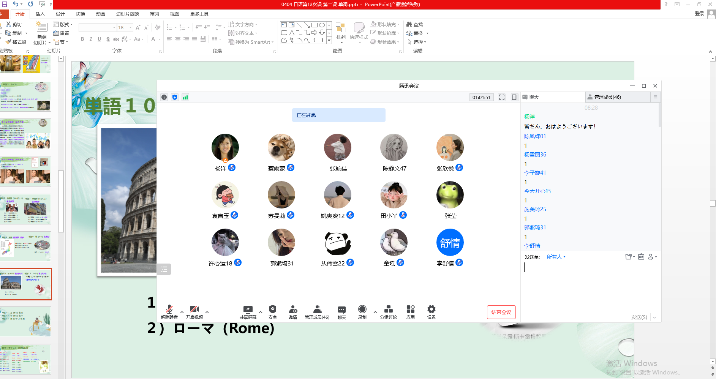Open the Slide Show ribbon tab
Viewport: 716px width, 379px height.
pos(128,14)
